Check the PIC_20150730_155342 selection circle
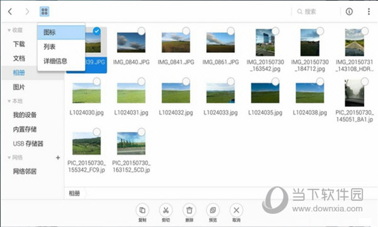This screenshot has height=227, width=378. coord(96,132)
